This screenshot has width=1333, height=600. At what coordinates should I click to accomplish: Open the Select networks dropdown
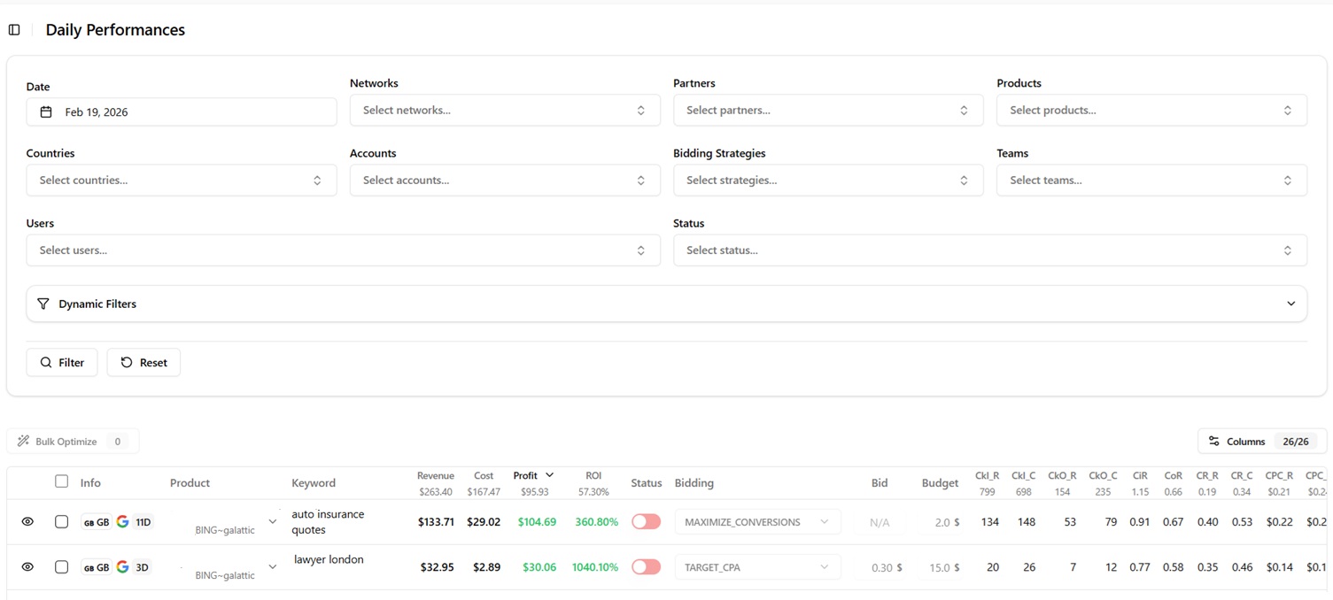point(505,110)
